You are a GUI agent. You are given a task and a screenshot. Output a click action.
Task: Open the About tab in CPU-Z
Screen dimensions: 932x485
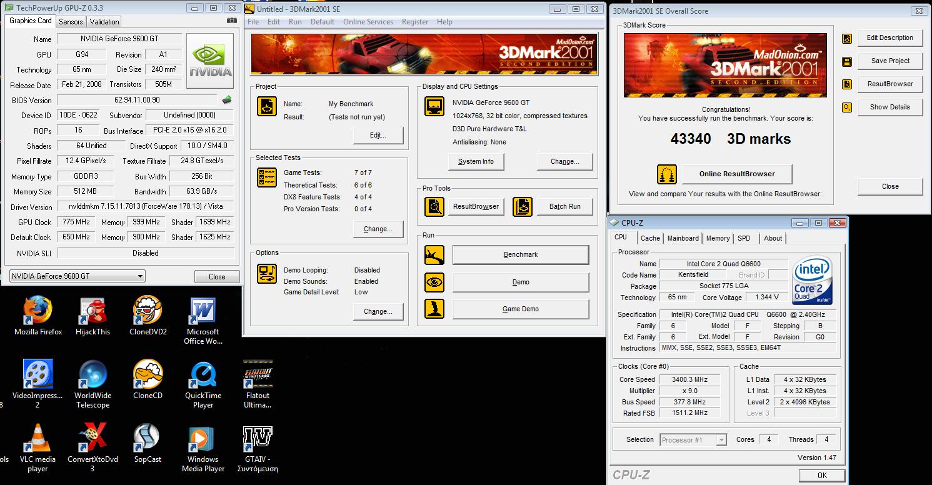coord(773,238)
